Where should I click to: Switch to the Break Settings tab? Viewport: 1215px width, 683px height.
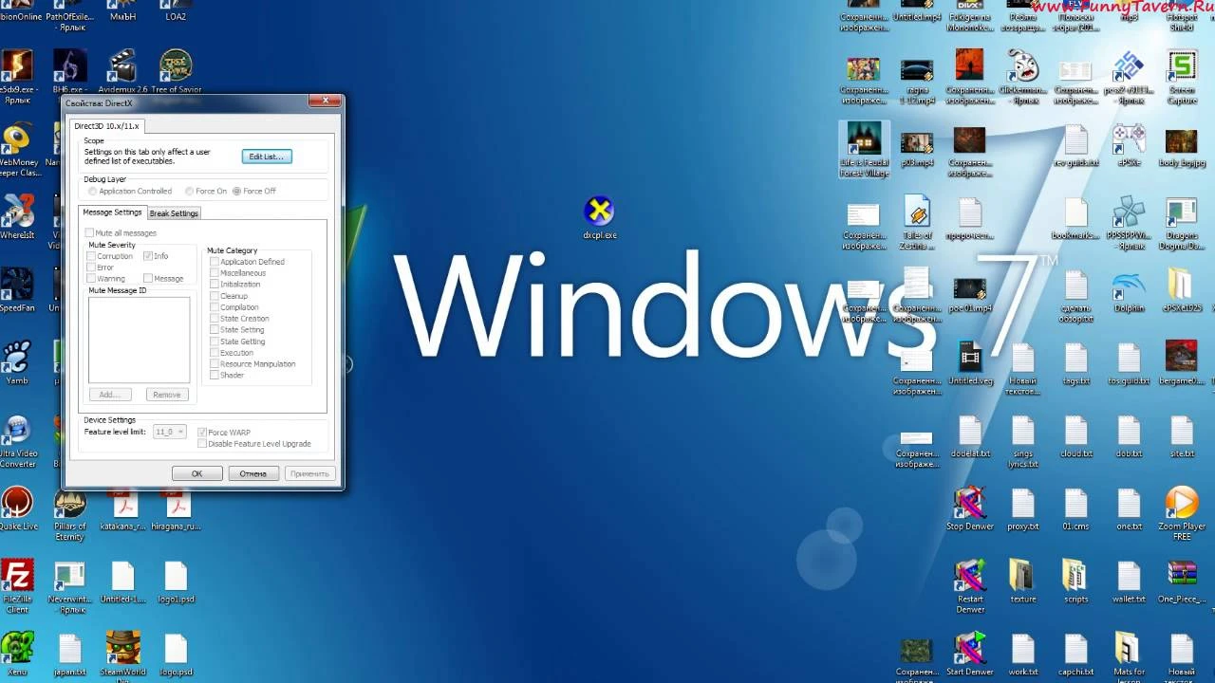pyautogui.click(x=174, y=212)
